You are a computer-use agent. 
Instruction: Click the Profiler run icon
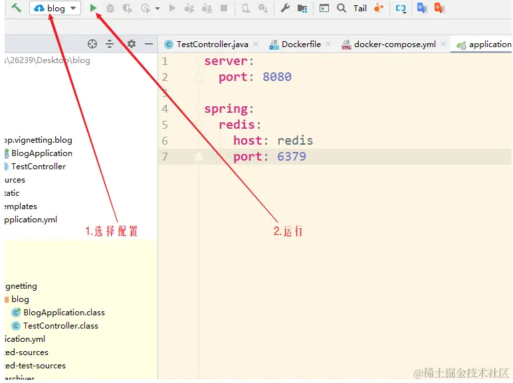[146, 8]
